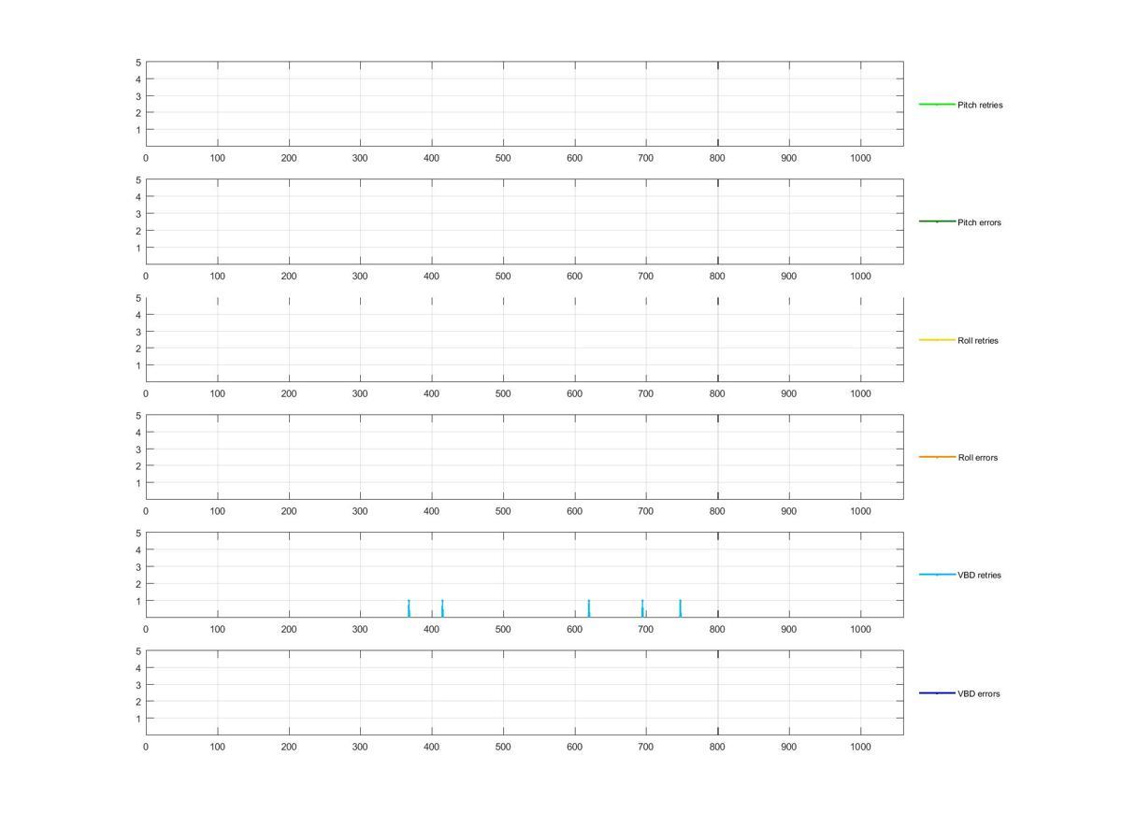Click the 500 x-axis label under Pitch retries plot

tap(503, 158)
